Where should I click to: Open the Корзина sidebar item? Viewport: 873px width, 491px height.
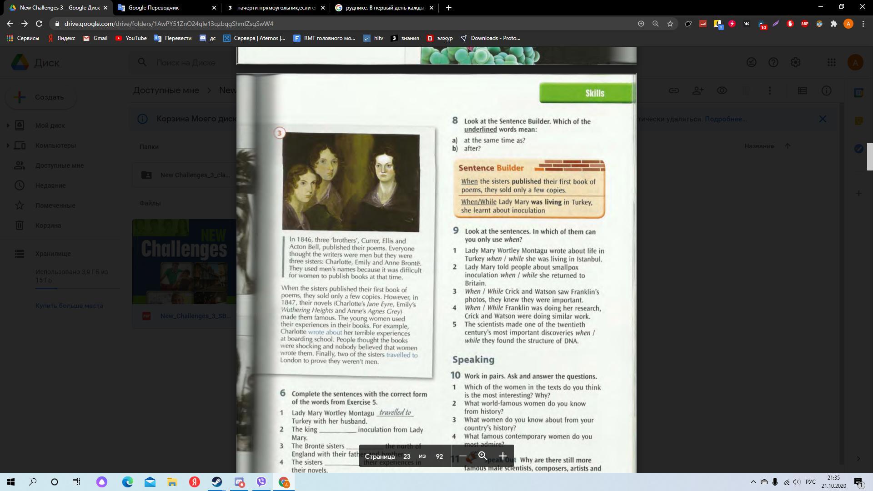(x=48, y=225)
